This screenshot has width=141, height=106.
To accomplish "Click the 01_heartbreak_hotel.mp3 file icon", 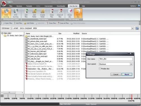I will click(x=27, y=39).
